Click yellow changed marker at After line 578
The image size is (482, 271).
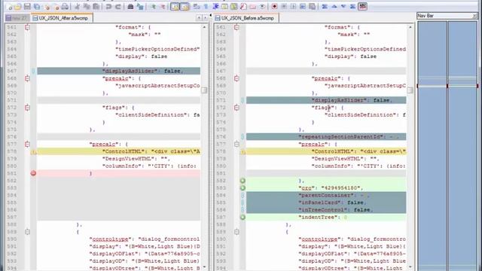click(x=33, y=151)
